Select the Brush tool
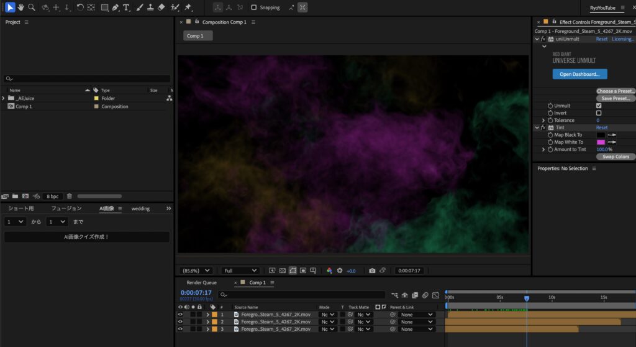The height and width of the screenshot is (347, 636). 140,7
